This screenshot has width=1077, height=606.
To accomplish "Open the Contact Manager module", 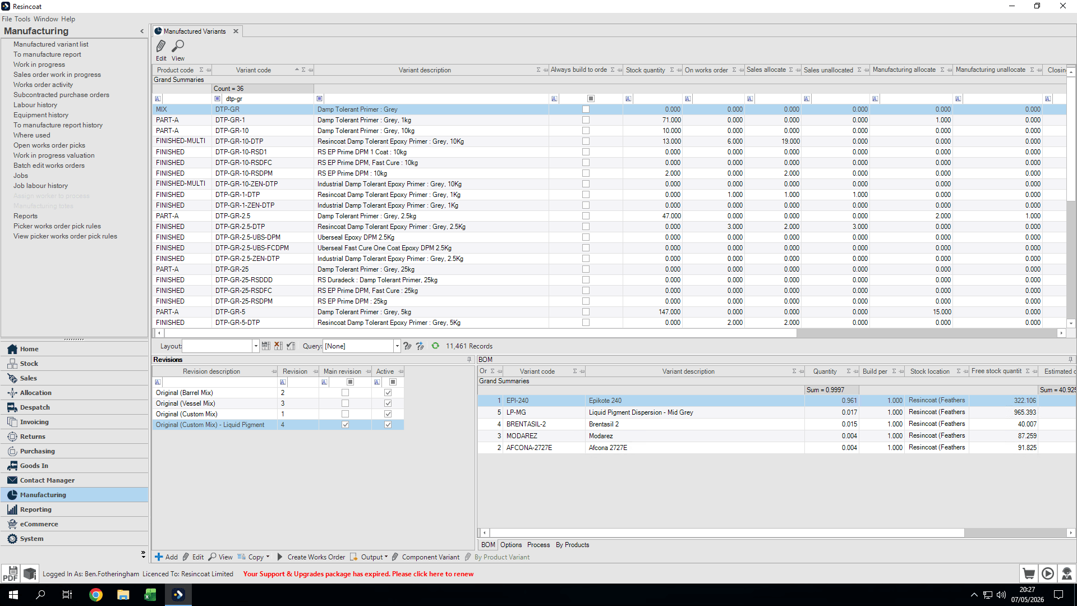I will click(x=74, y=480).
